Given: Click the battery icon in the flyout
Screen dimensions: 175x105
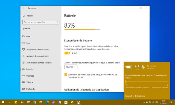Looking at the screenshot, I should click(129, 67).
